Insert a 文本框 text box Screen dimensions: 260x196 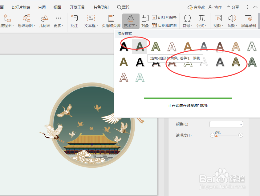(91, 21)
